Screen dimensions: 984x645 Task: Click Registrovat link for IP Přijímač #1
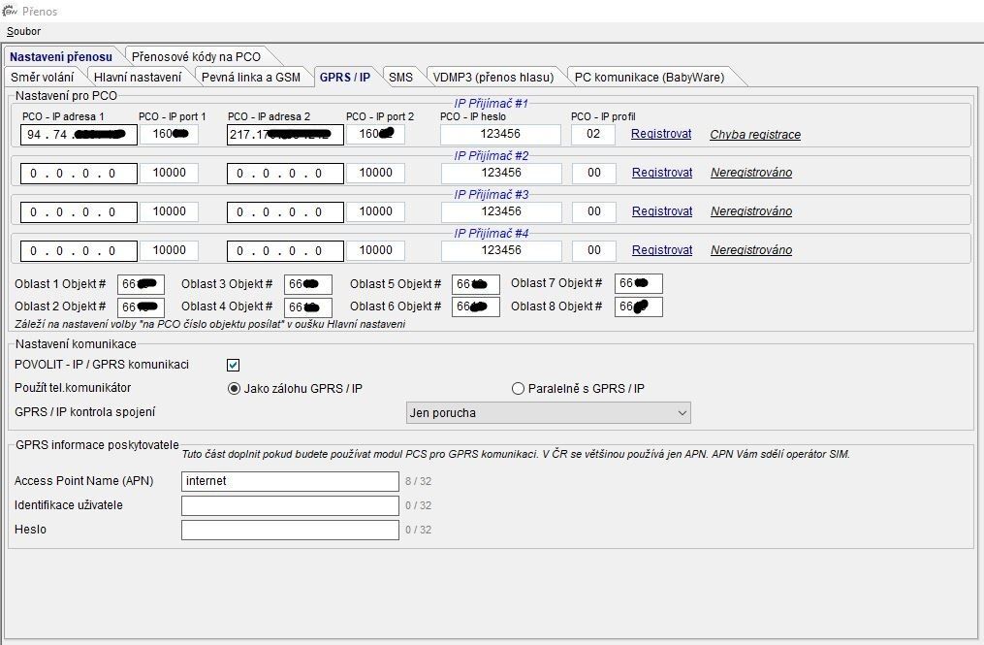tap(661, 134)
